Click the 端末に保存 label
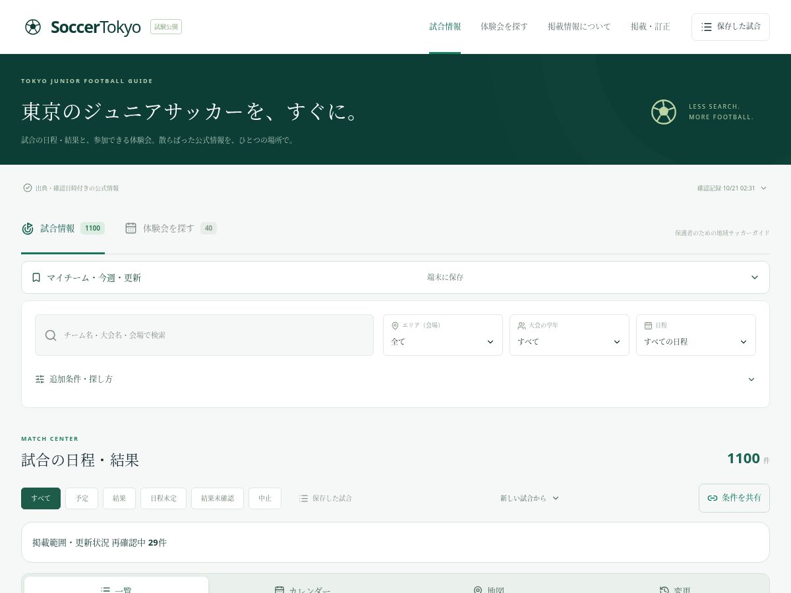The height and width of the screenshot is (593, 791). (x=445, y=277)
